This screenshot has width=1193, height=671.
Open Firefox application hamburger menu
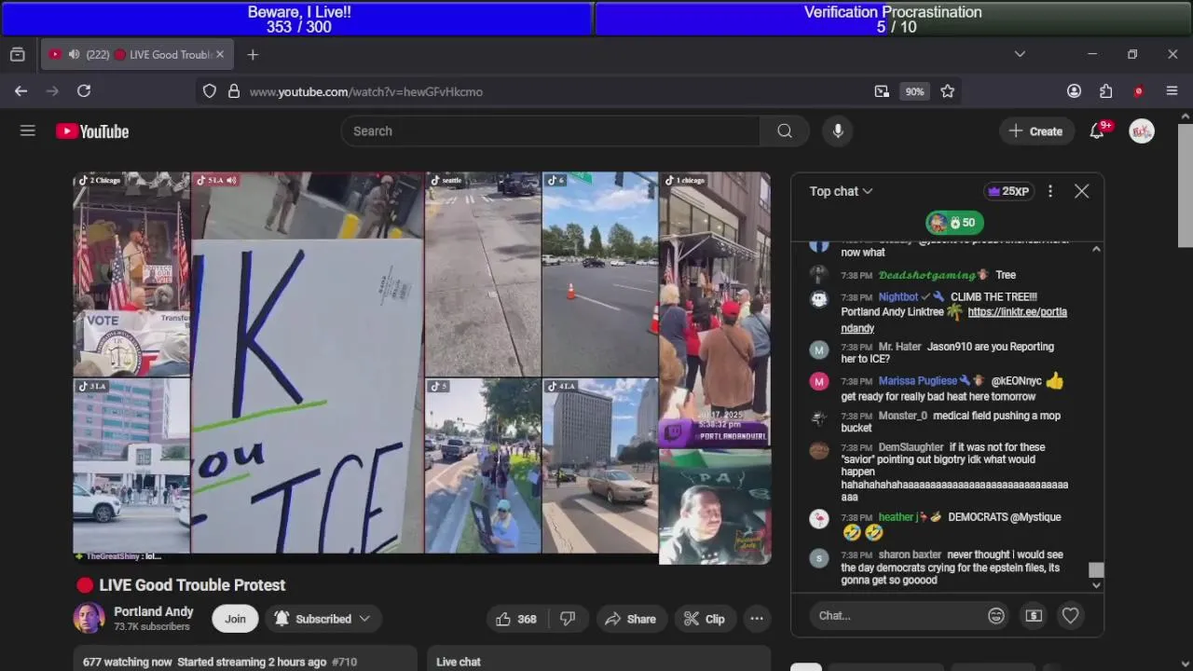coord(1172,91)
